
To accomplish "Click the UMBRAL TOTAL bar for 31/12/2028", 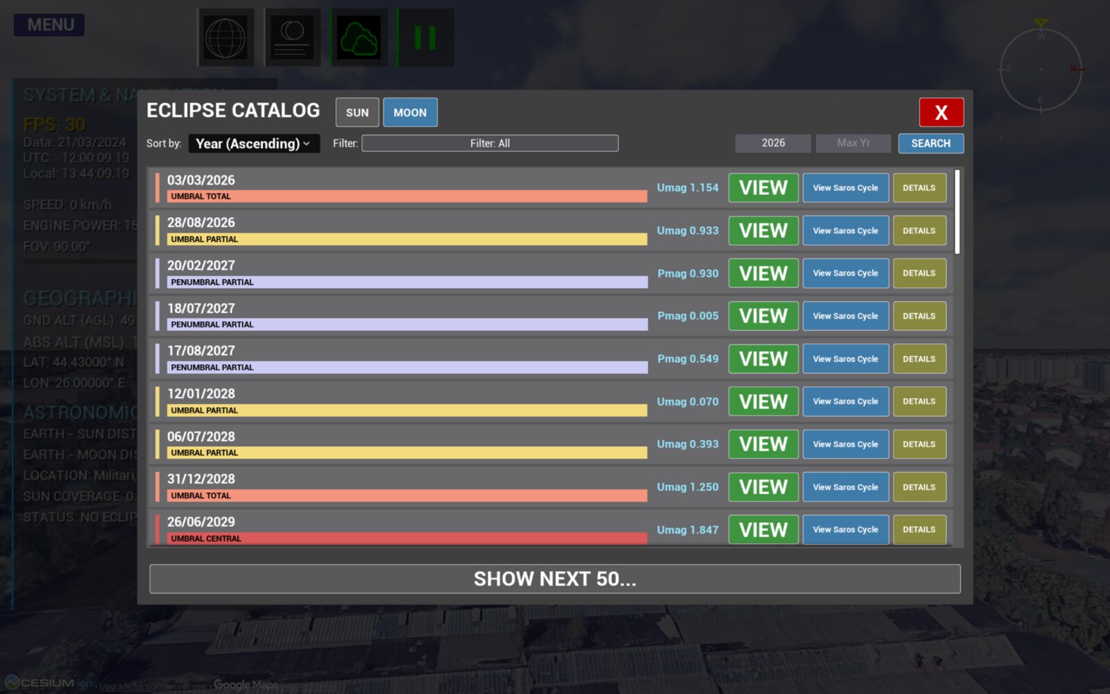I will [x=407, y=496].
